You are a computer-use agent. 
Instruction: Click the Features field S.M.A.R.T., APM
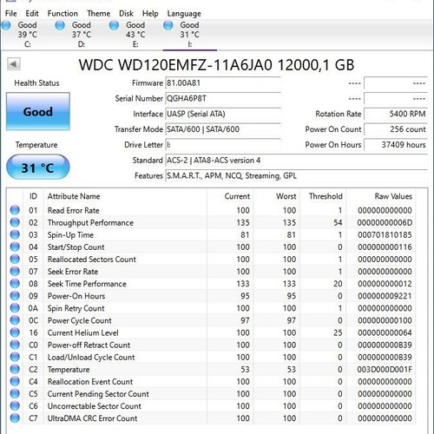click(x=296, y=175)
